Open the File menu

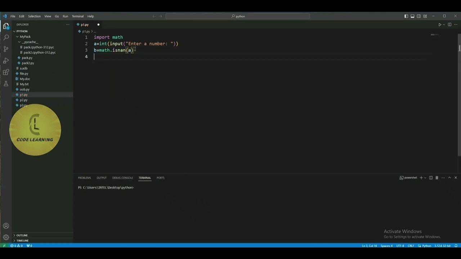coord(13,16)
